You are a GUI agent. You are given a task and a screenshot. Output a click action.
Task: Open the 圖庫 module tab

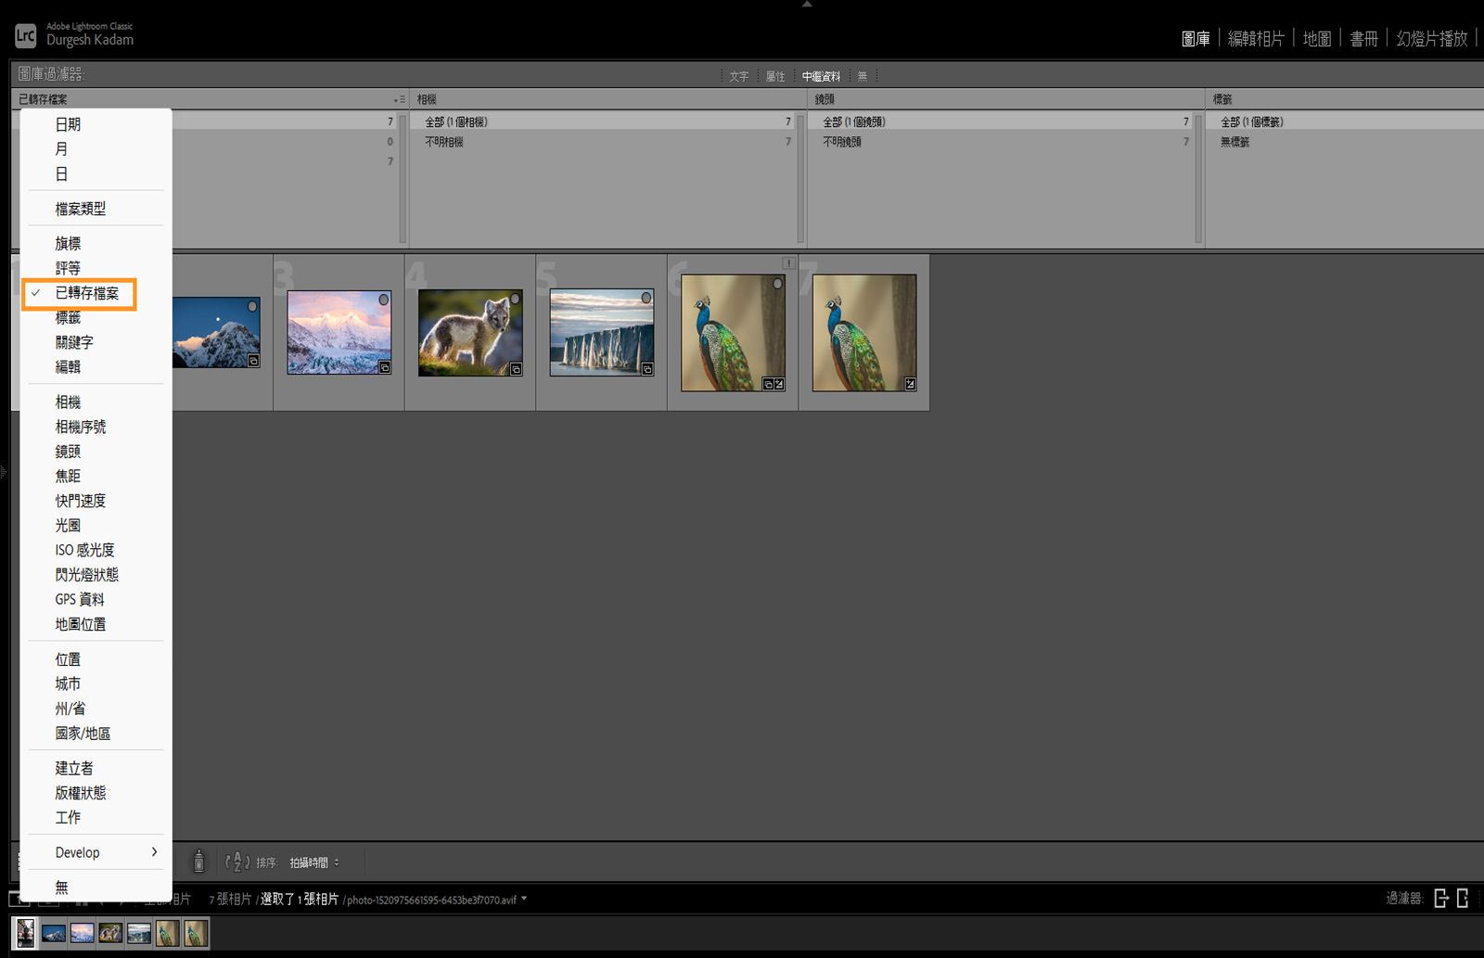[1196, 38]
